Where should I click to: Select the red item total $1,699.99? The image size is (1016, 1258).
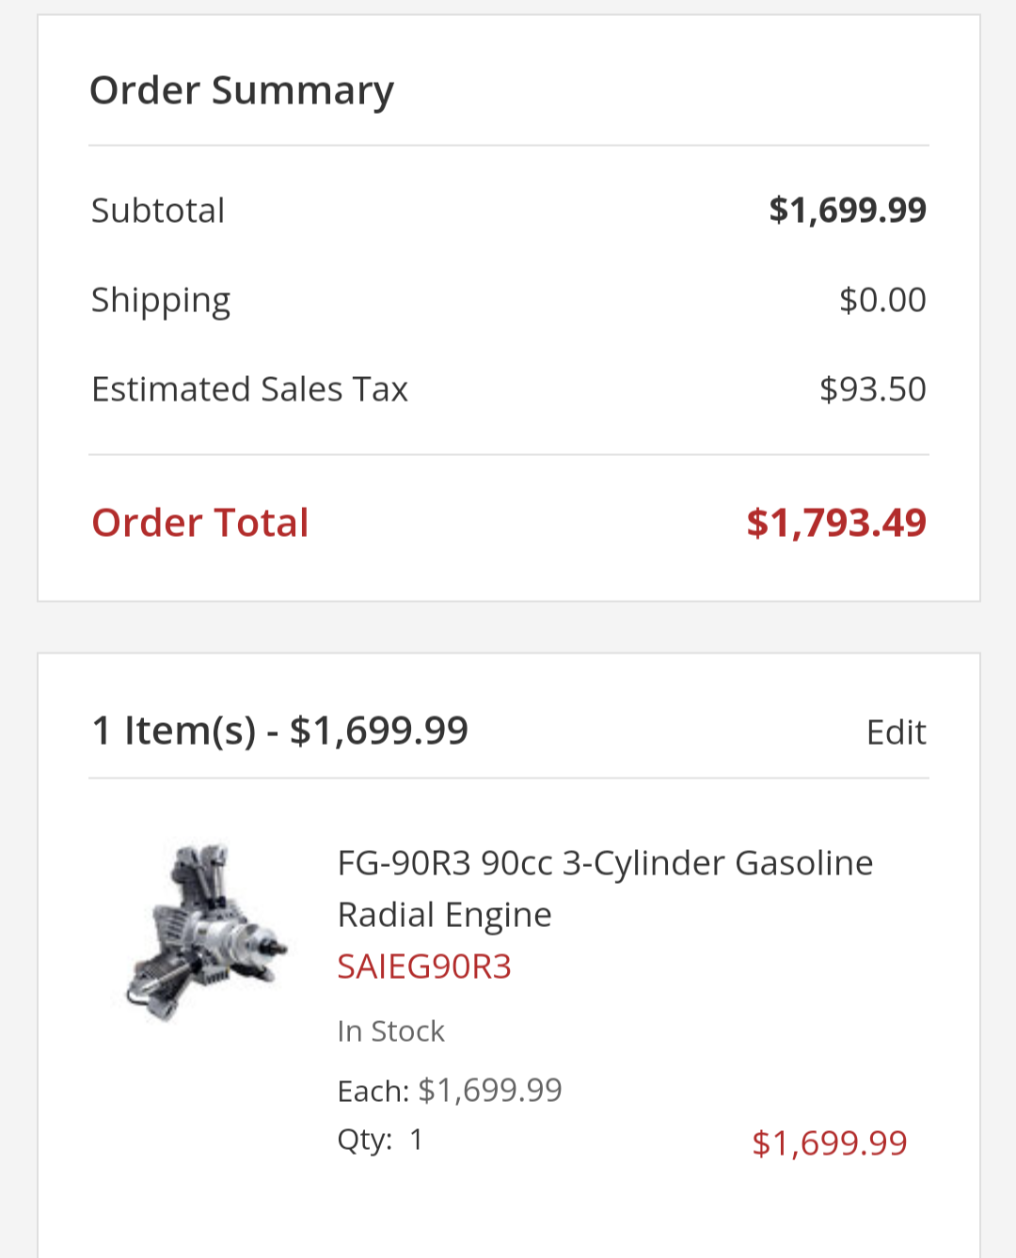tap(830, 1142)
